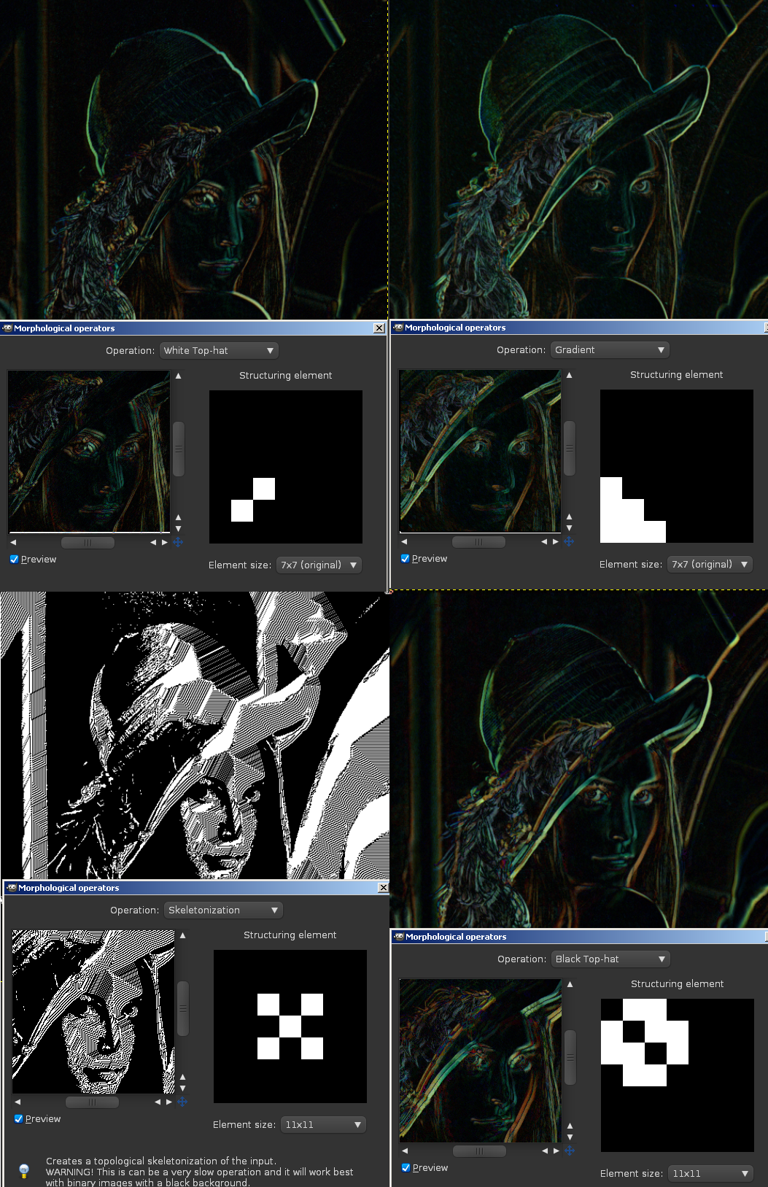768x1187 pixels.
Task: Click the preview thumbnail in Gradient dialog
Action: click(x=480, y=451)
